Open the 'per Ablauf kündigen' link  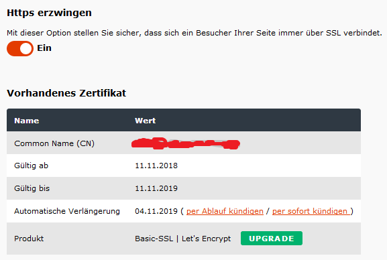coord(225,211)
